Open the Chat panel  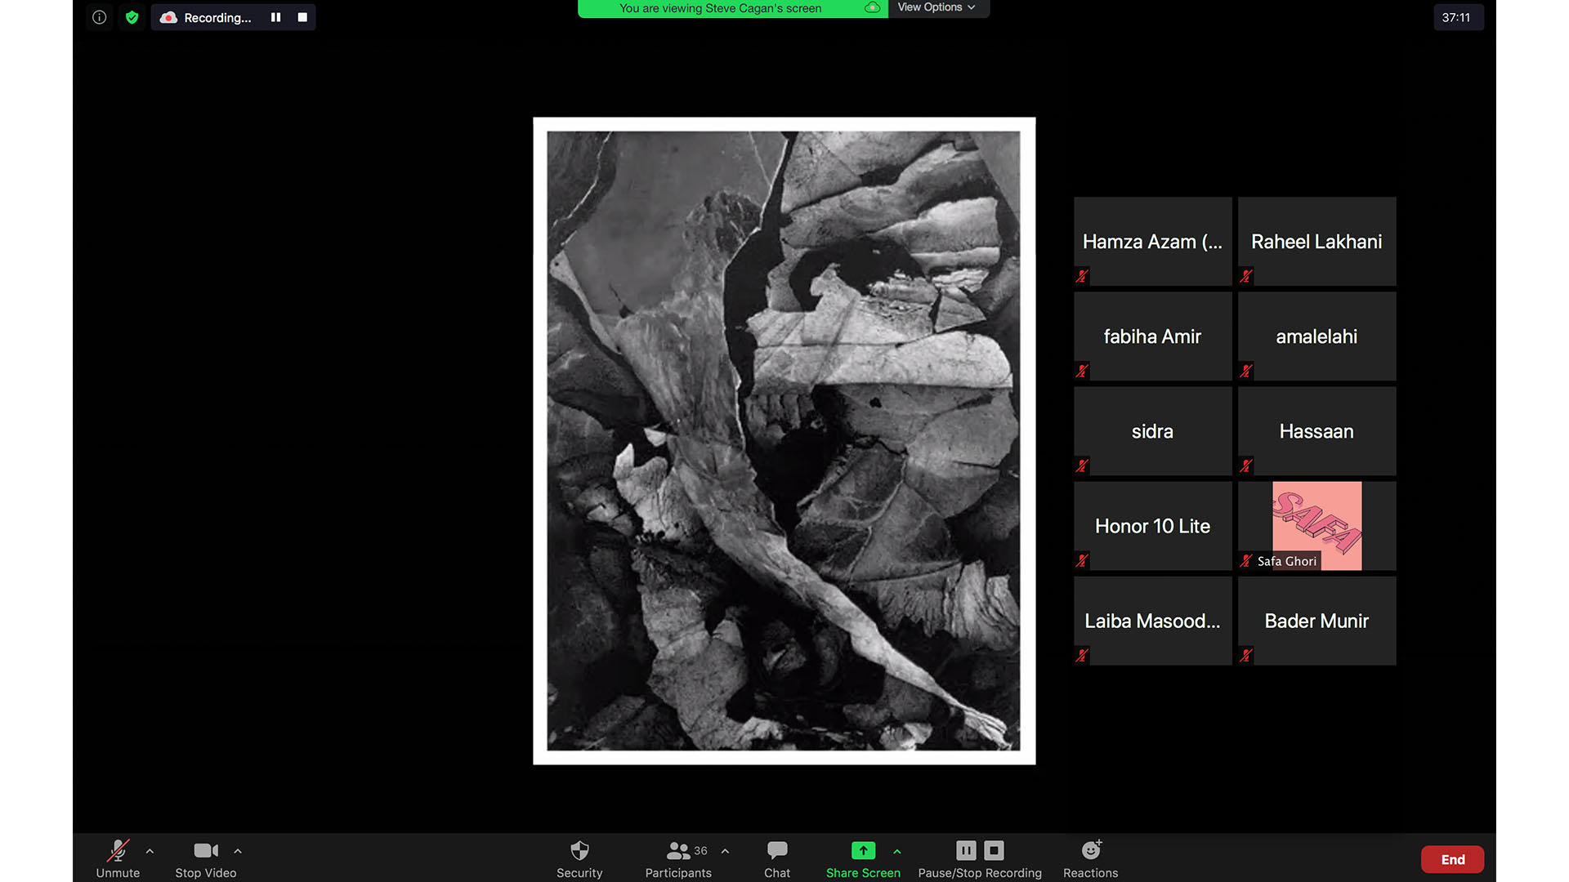[x=777, y=859]
